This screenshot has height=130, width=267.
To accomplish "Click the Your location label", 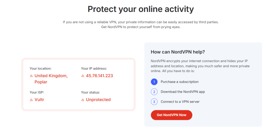I will pos(40,69).
